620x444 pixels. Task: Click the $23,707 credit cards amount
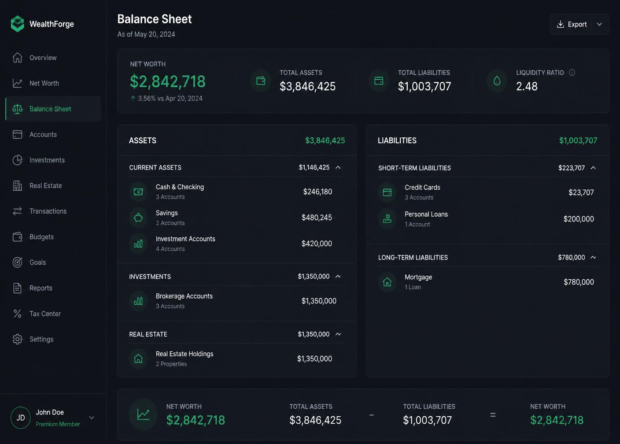[x=581, y=192]
